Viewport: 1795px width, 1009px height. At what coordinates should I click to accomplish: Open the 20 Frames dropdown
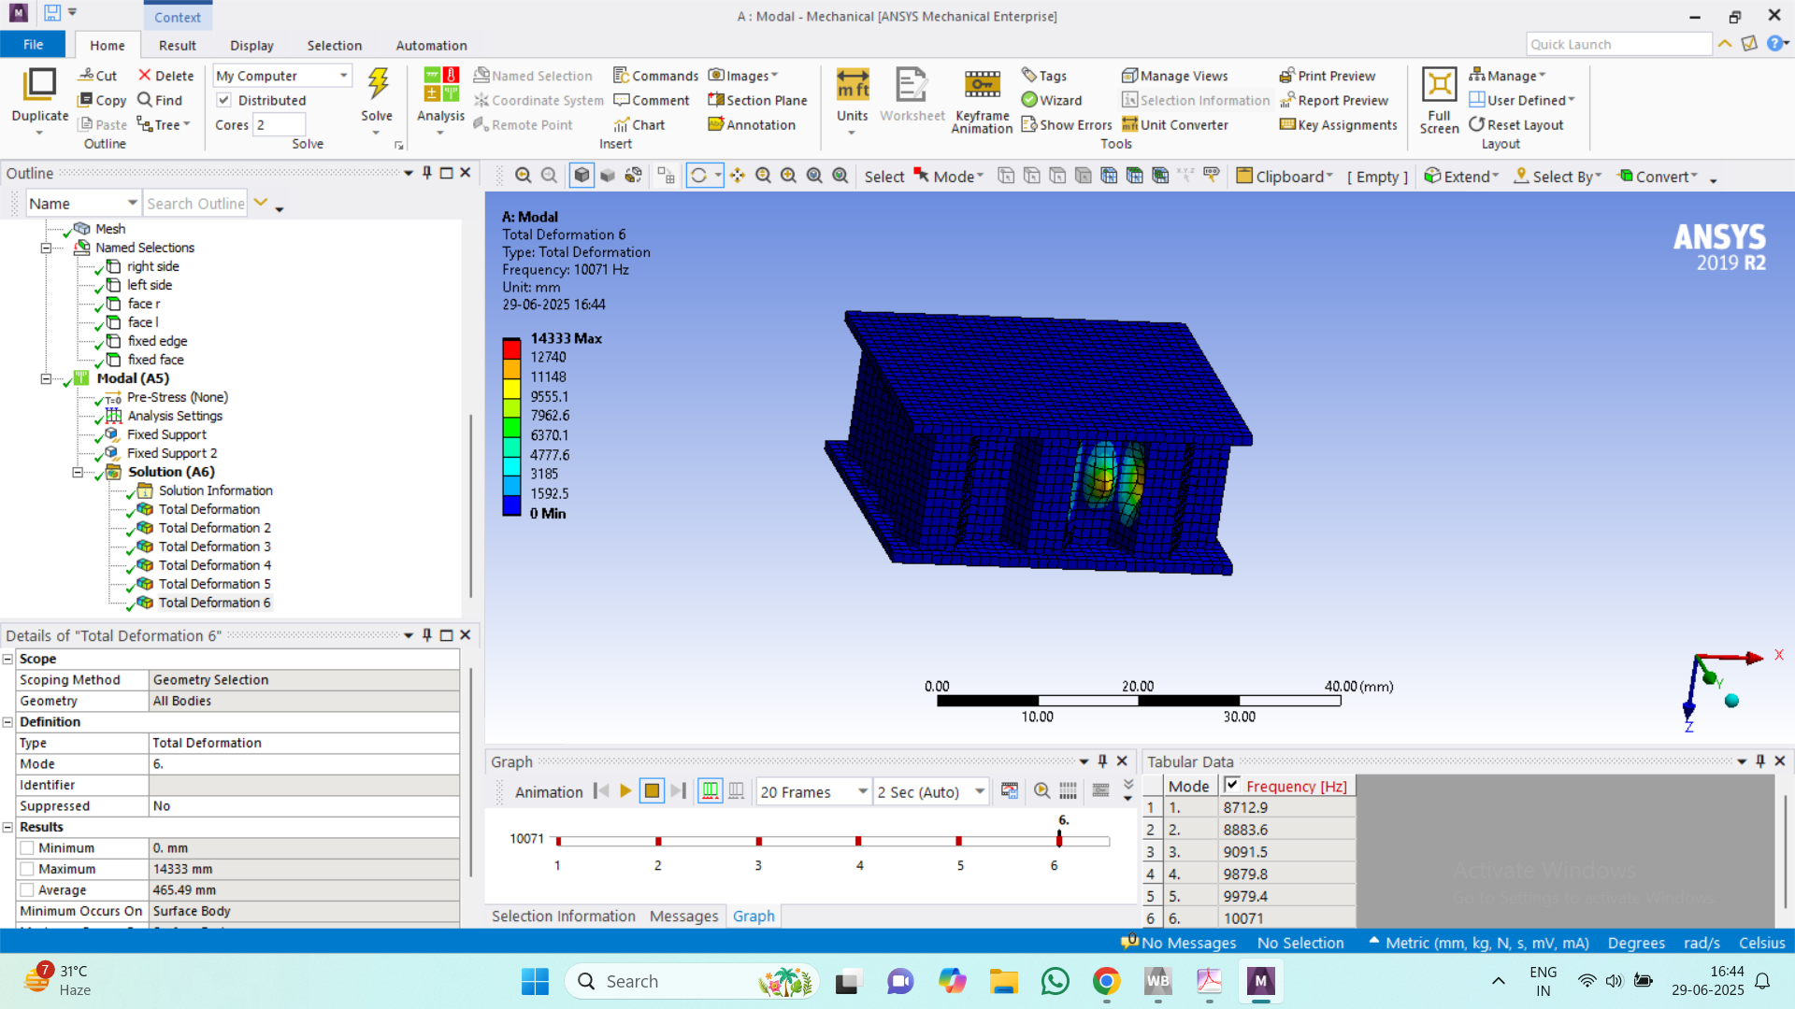tap(813, 791)
